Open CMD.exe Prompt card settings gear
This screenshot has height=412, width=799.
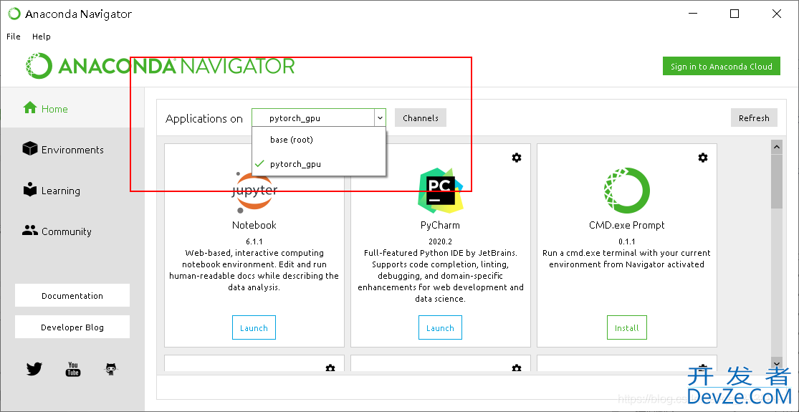pyautogui.click(x=703, y=158)
